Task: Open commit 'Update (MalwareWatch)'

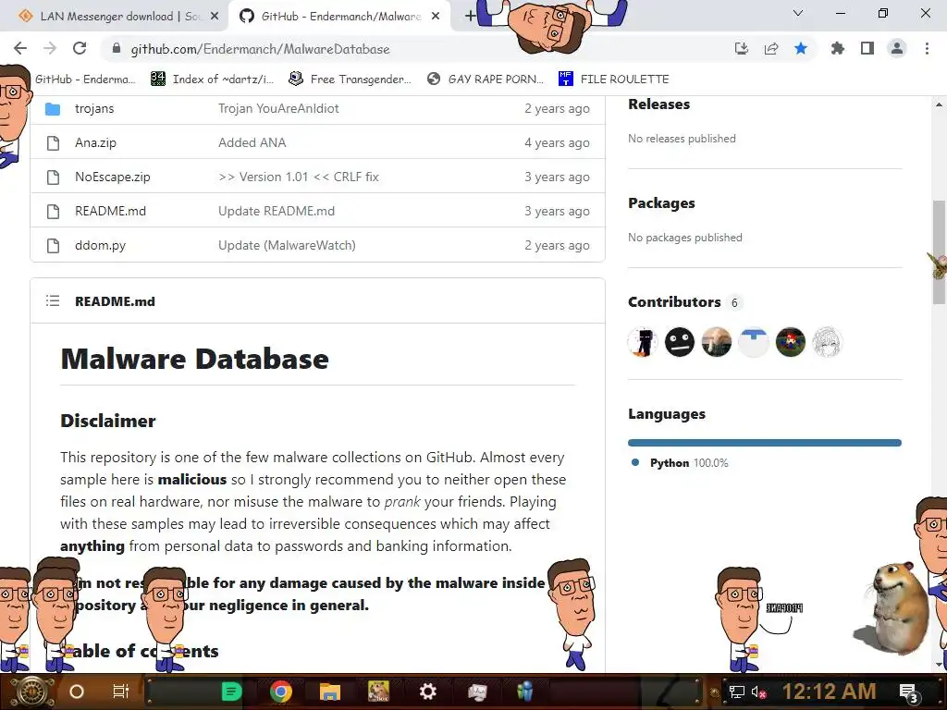Action: point(287,245)
